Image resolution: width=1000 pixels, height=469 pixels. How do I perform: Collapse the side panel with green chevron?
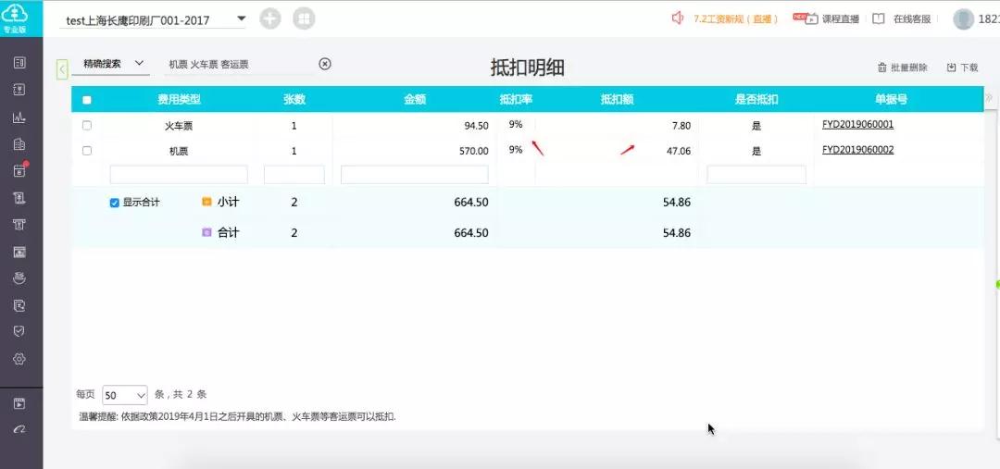point(62,68)
